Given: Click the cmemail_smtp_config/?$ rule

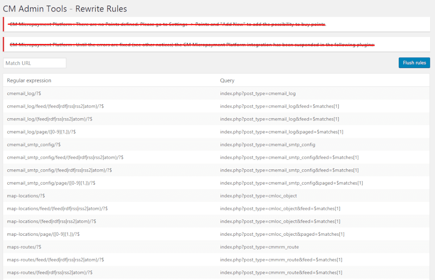Looking at the screenshot, I should [x=34, y=145].
